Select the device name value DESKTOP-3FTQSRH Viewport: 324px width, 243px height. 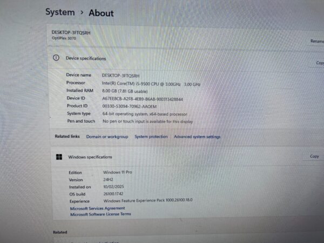pyautogui.click(x=120, y=76)
